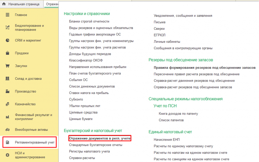Open Расчеты по санкциям на едином налоговом счете
This screenshot has width=259, height=162.
click(191, 159)
